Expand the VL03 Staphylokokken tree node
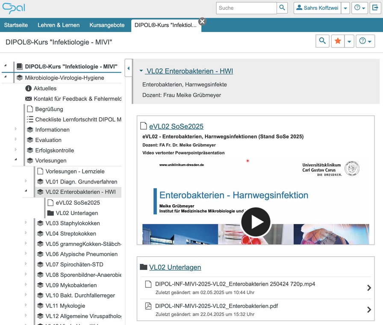The width and height of the screenshot is (383, 325). click(26, 223)
